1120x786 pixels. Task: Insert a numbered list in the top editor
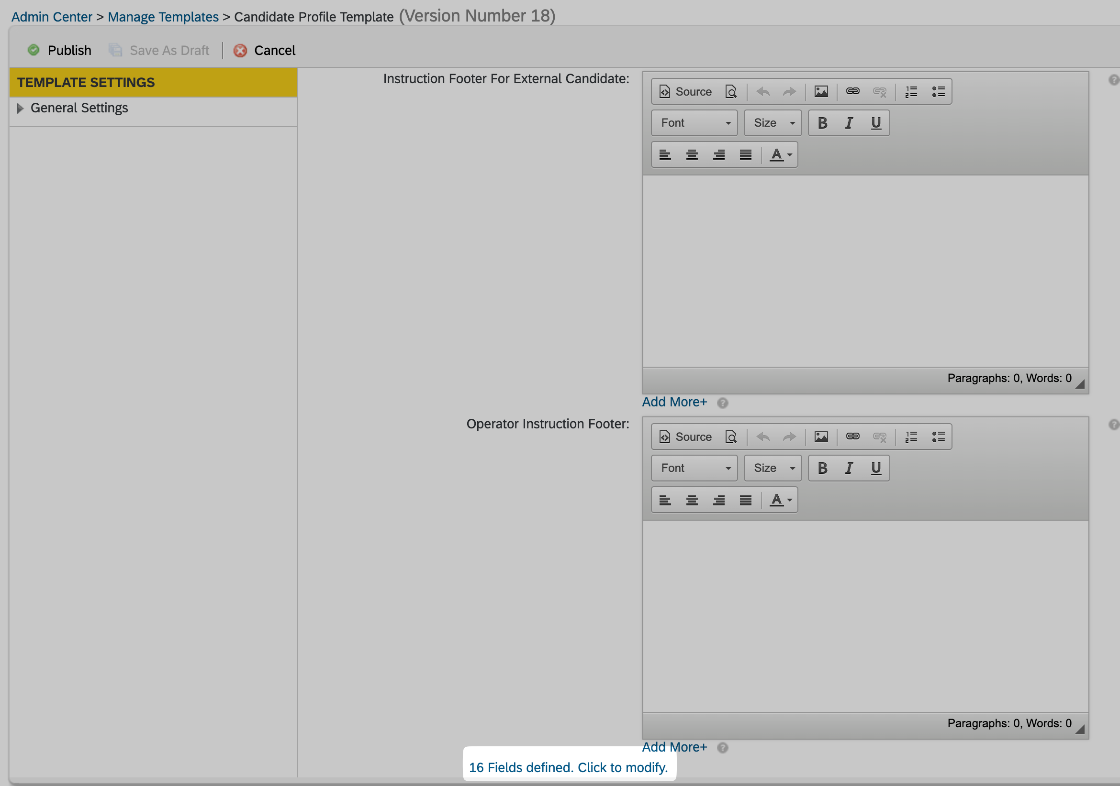coord(911,92)
